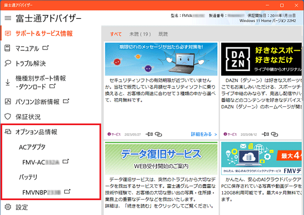This screenshot has height=215, width=304.
Task: Open マニュアル from the sidebar
Action: click(x=27, y=48)
